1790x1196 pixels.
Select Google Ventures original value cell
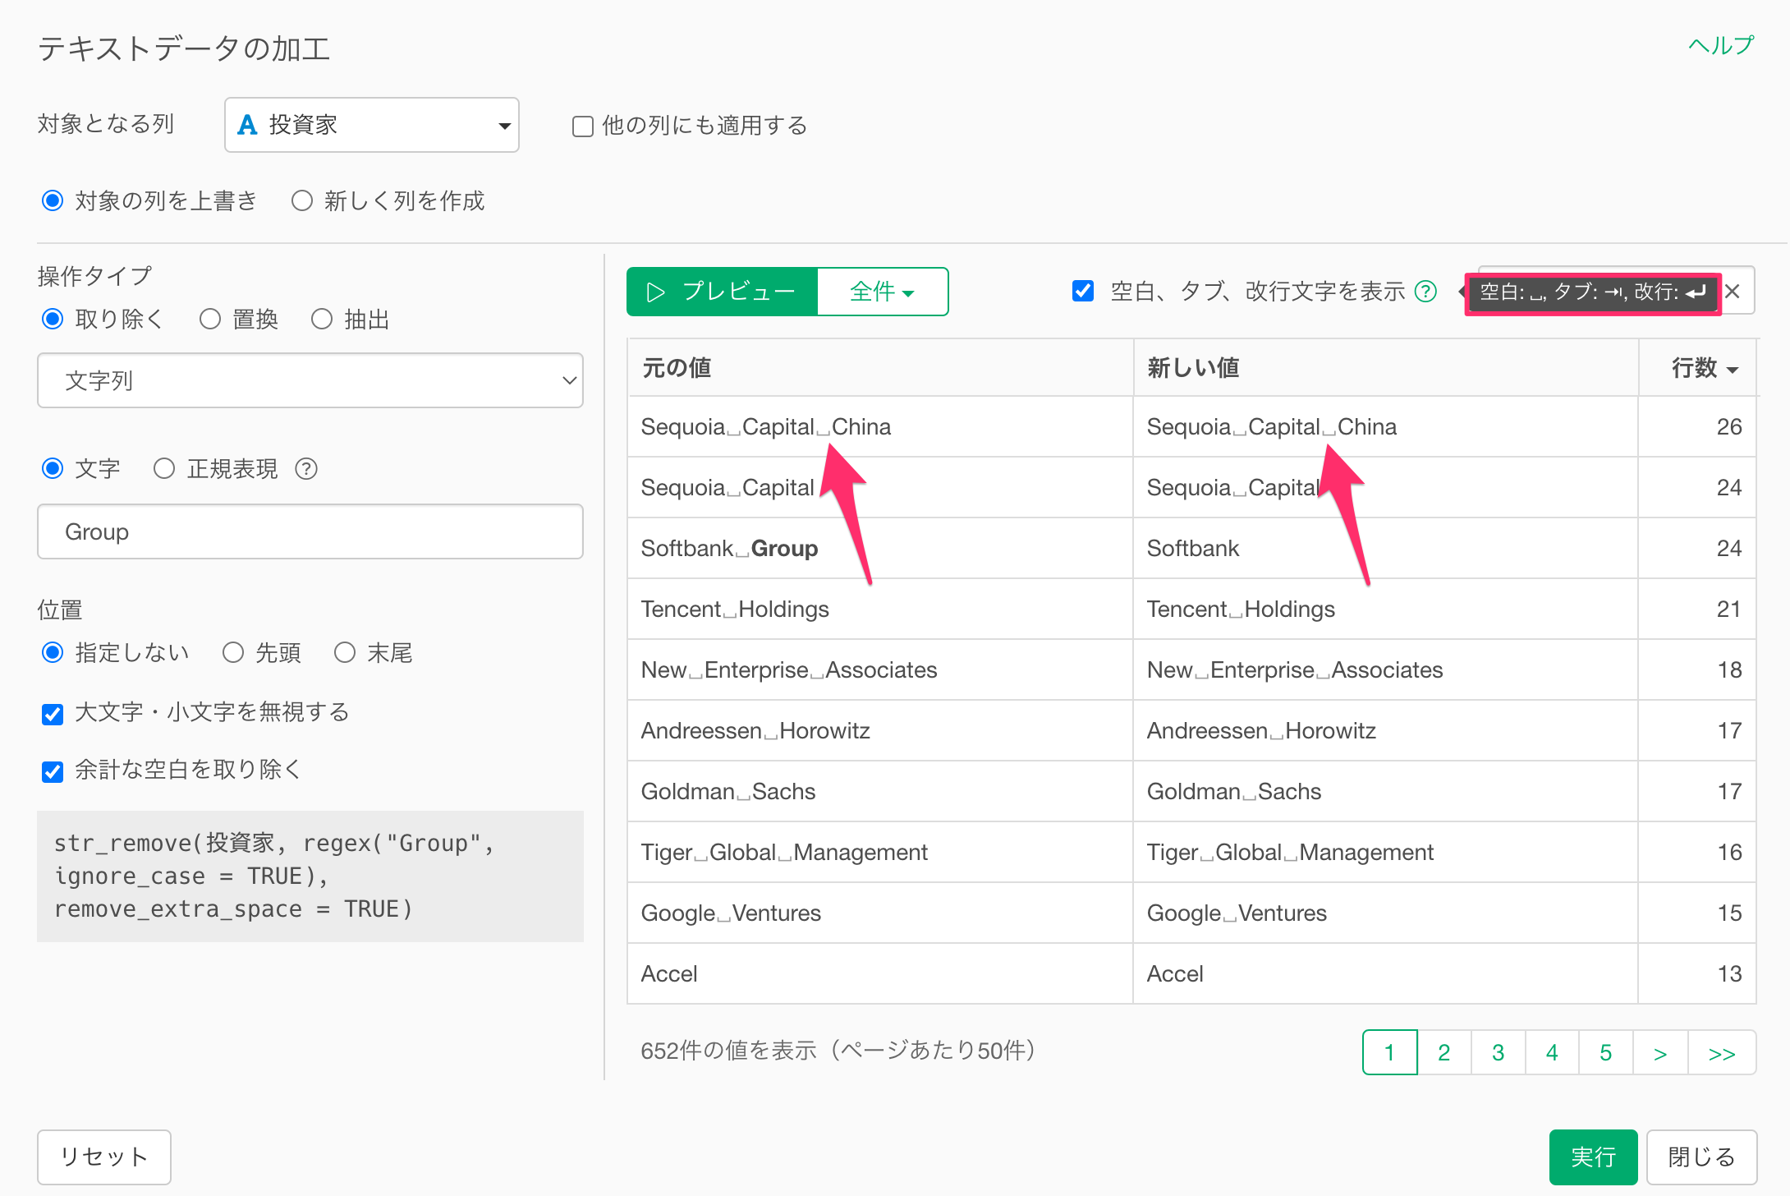[880, 913]
